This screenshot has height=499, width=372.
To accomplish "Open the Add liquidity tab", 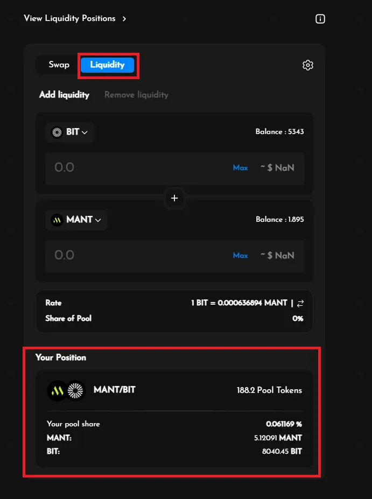I will (x=64, y=95).
